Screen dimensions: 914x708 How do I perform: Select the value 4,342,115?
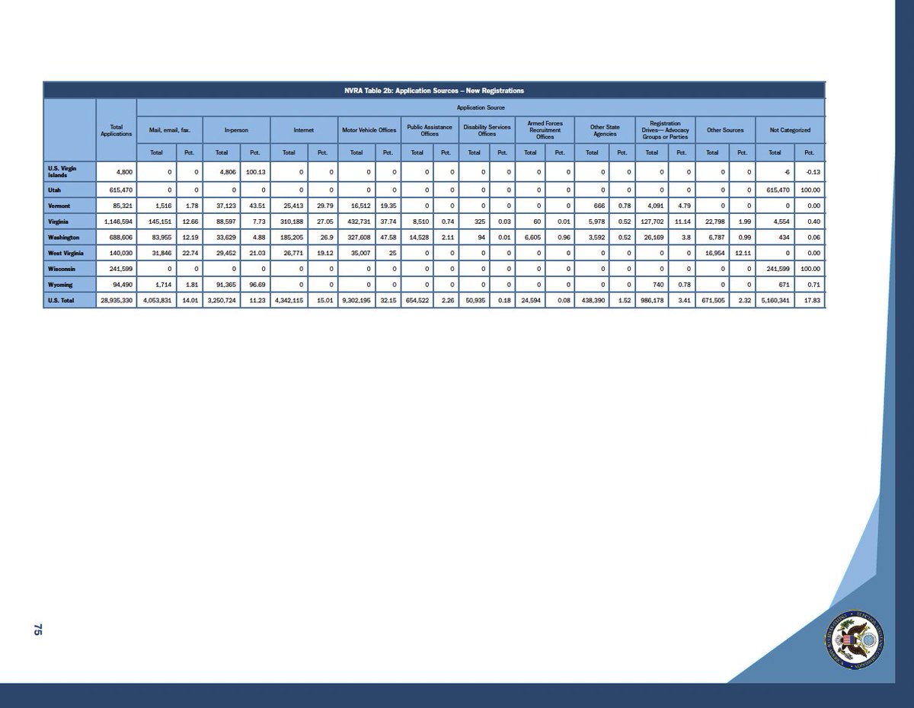click(x=289, y=301)
